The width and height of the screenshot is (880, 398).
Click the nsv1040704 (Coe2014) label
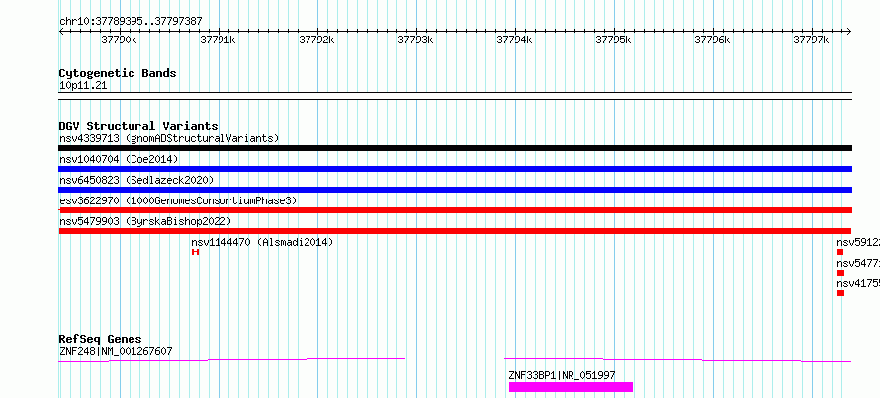(119, 159)
